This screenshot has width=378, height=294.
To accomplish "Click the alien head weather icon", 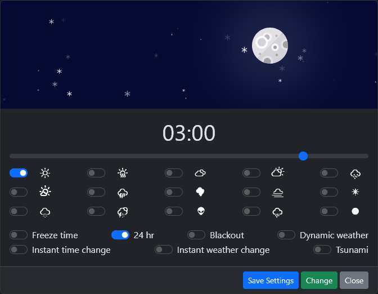I will (200, 211).
